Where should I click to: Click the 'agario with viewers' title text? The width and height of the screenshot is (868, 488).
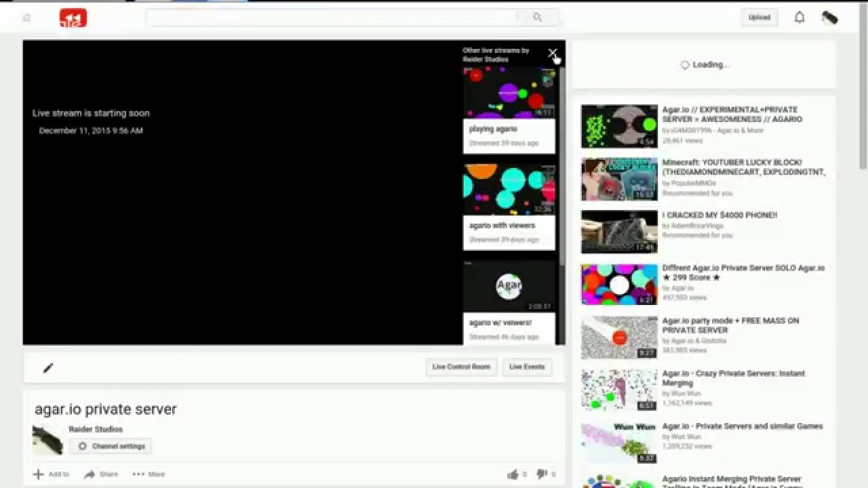tap(502, 225)
